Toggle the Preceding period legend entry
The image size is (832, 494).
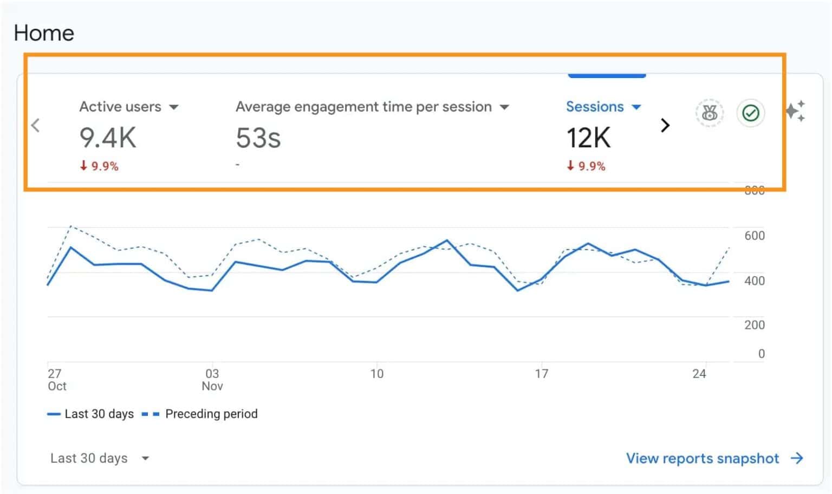click(x=211, y=414)
